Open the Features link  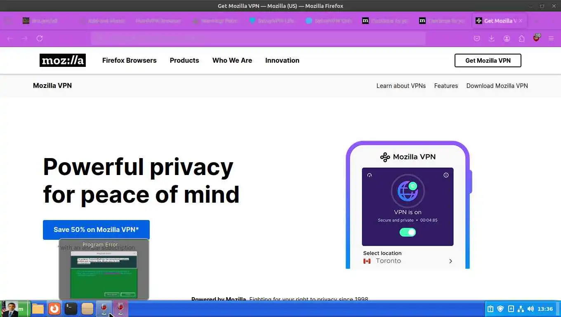[446, 86]
